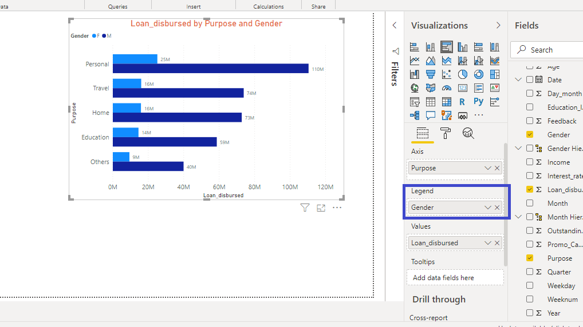Open the Analytics magnifier pane
The width and height of the screenshot is (583, 327).
[468, 133]
